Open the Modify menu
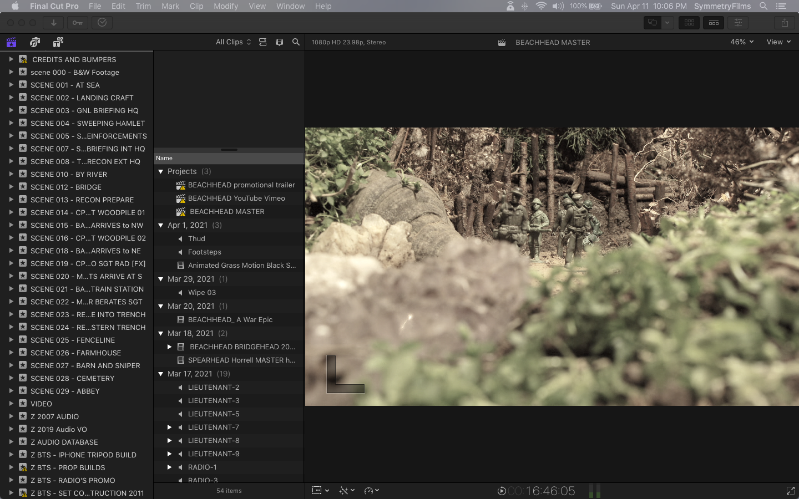The width and height of the screenshot is (799, 499). coord(225,6)
